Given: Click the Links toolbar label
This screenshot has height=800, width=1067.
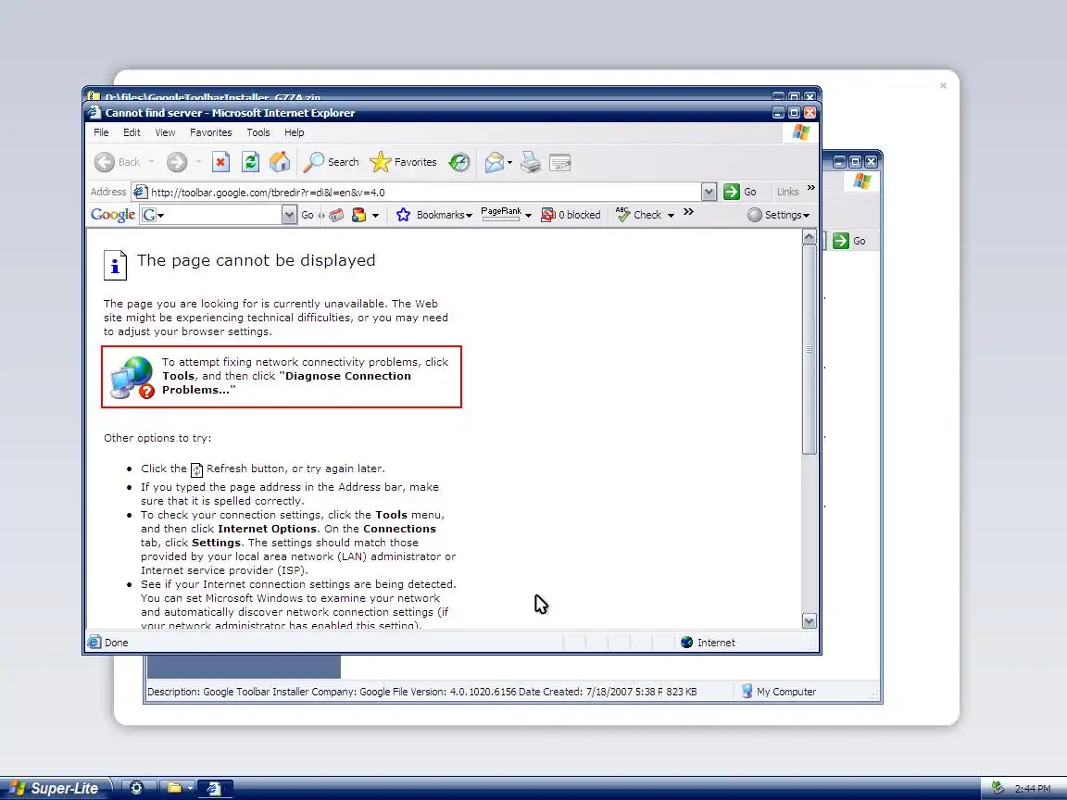Looking at the screenshot, I should pos(788,192).
